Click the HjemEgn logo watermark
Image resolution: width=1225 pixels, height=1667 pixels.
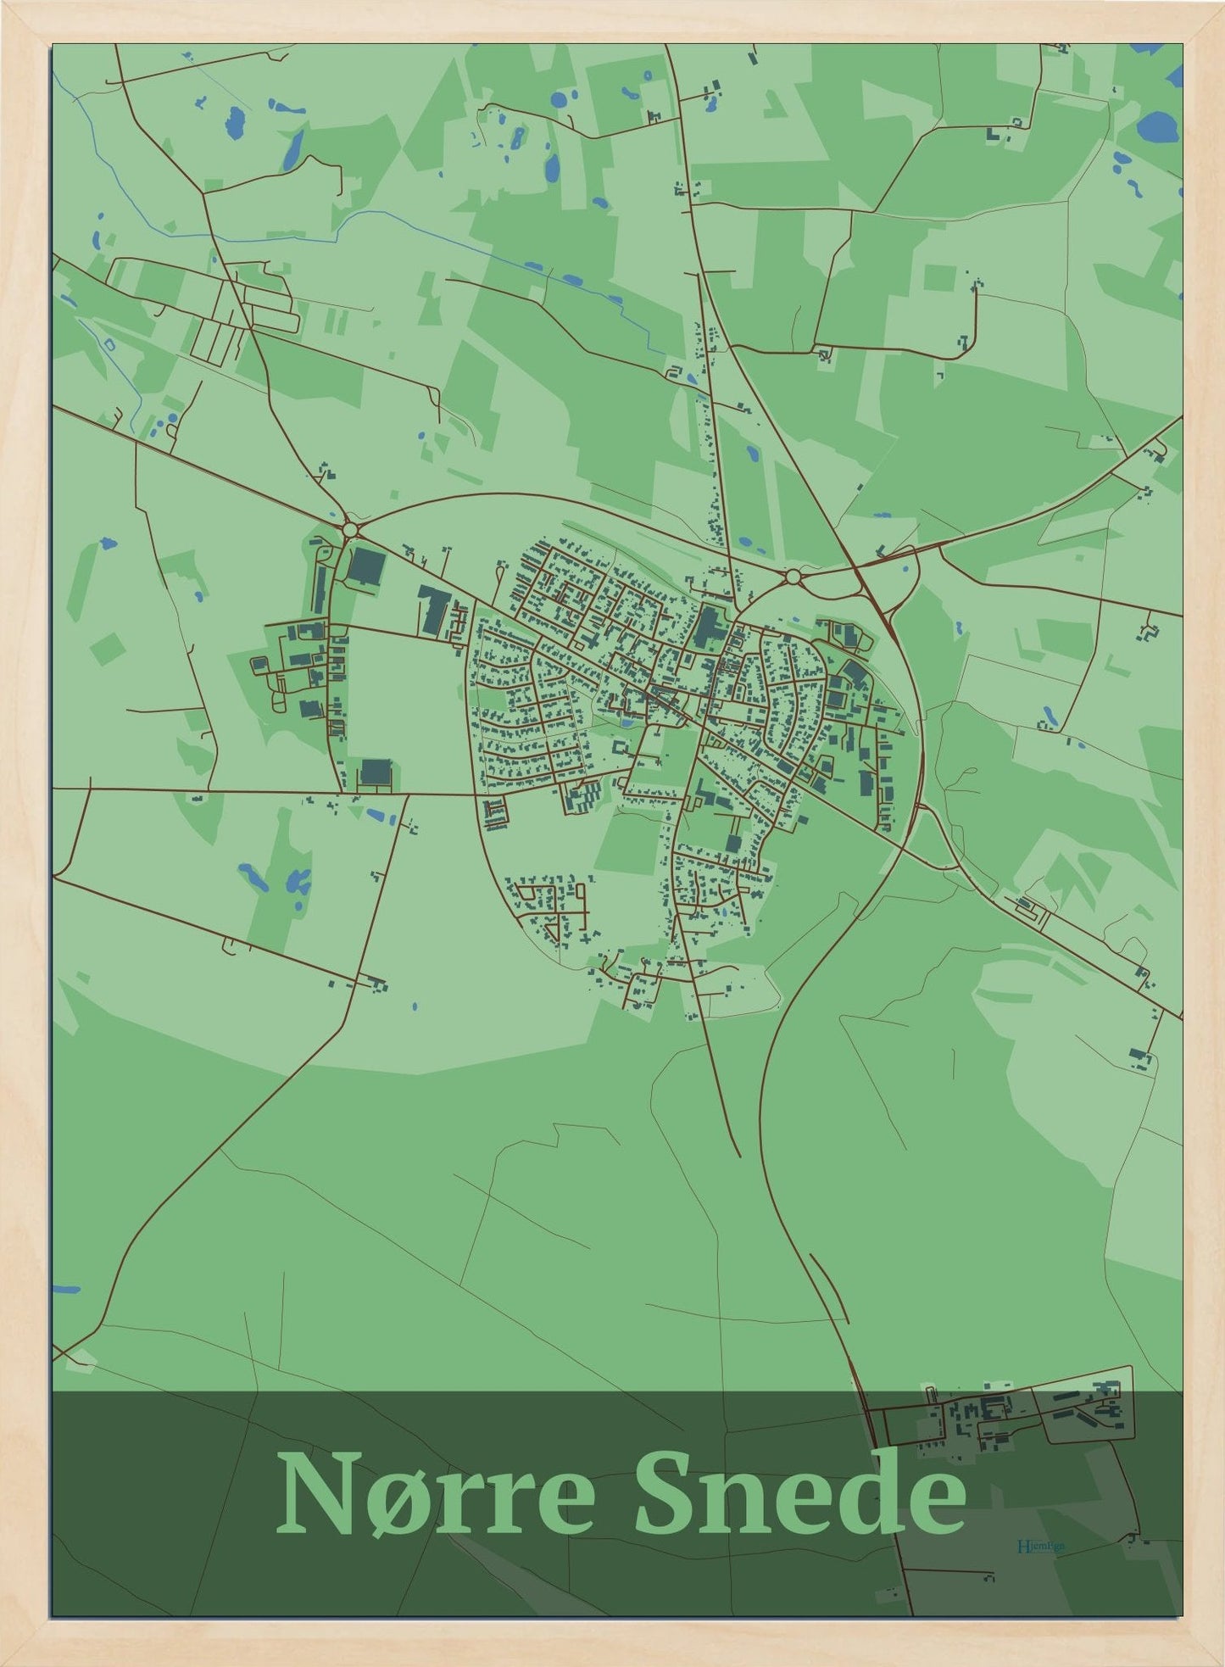pyautogui.click(x=1040, y=1545)
